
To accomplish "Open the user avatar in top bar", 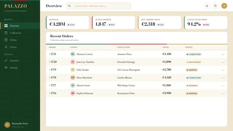I will (x=224, y=6).
